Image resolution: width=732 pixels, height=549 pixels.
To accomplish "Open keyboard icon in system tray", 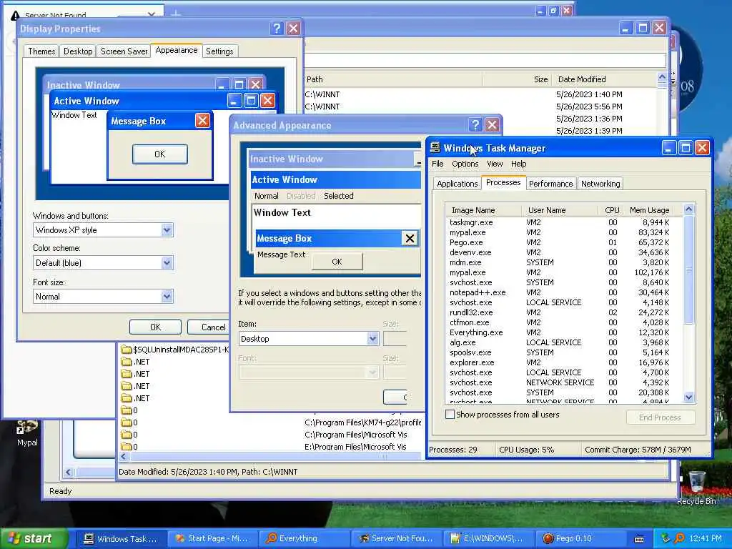I will pos(639,539).
